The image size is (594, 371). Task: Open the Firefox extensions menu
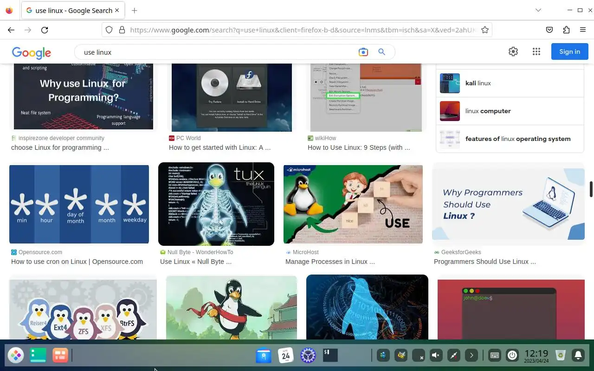point(566,30)
